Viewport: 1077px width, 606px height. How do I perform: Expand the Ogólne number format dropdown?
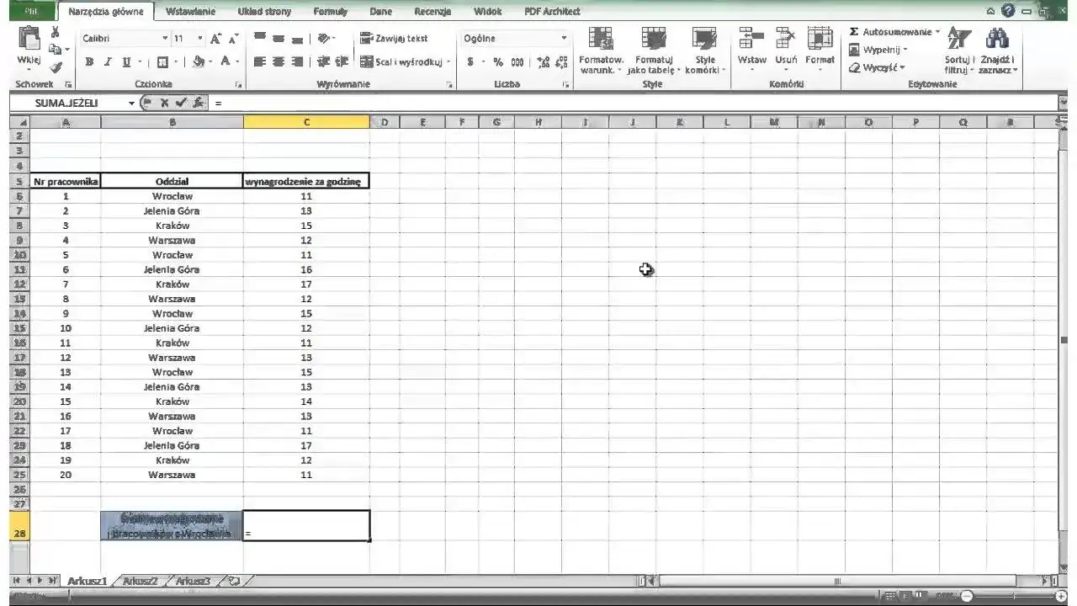coord(564,39)
